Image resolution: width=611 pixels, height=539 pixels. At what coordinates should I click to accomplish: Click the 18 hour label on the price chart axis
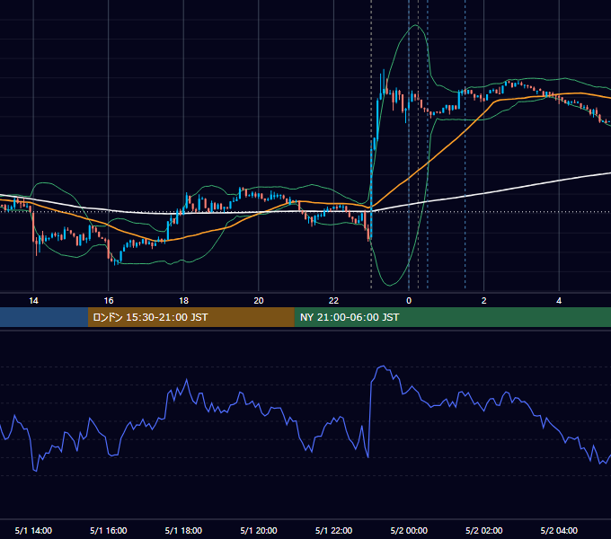click(183, 301)
